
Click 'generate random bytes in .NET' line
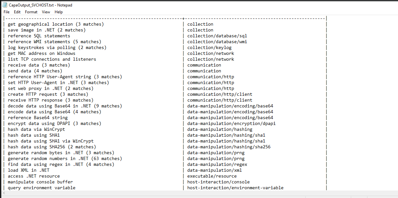pyautogui.click(x=61, y=153)
